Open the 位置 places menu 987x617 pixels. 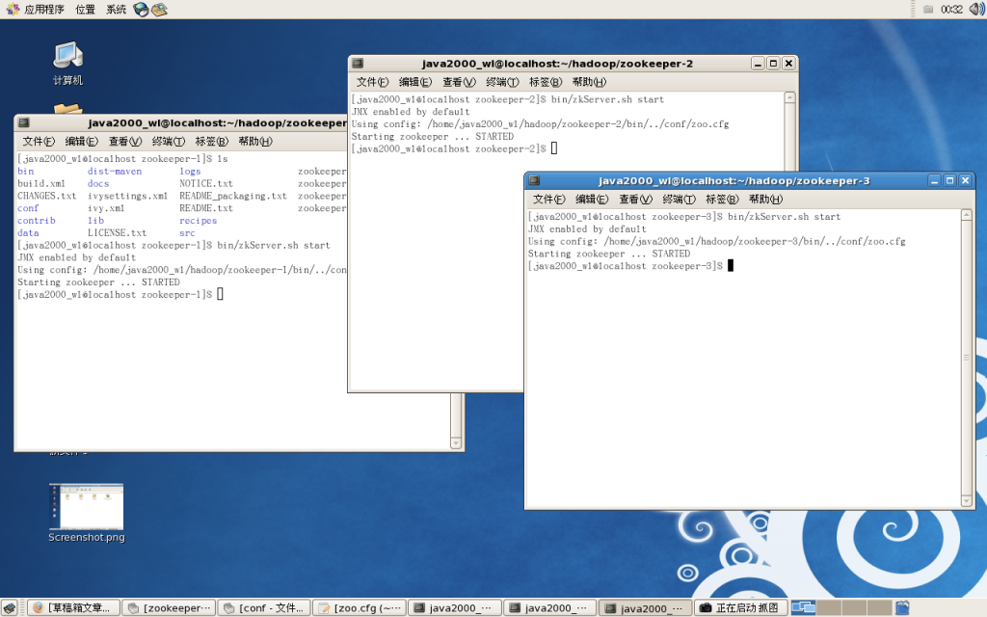85,10
